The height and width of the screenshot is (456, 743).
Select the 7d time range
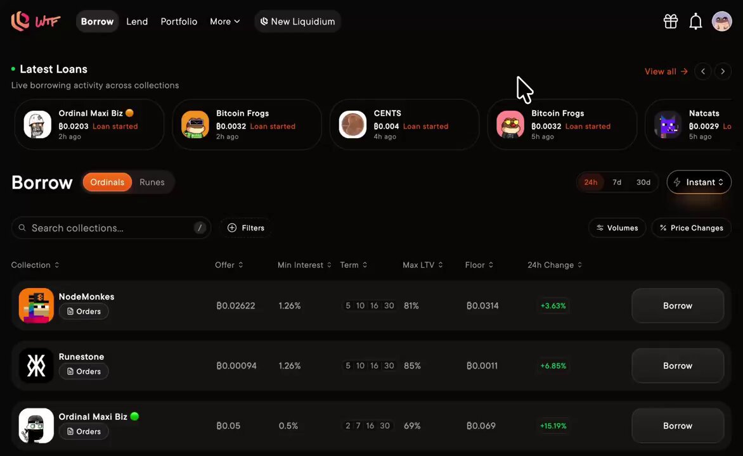tap(616, 182)
